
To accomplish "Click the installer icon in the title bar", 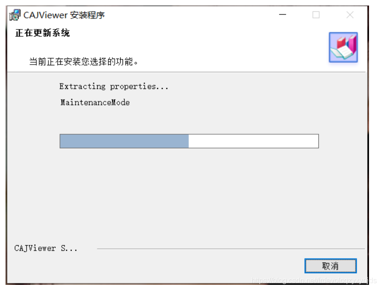I will click(15, 15).
